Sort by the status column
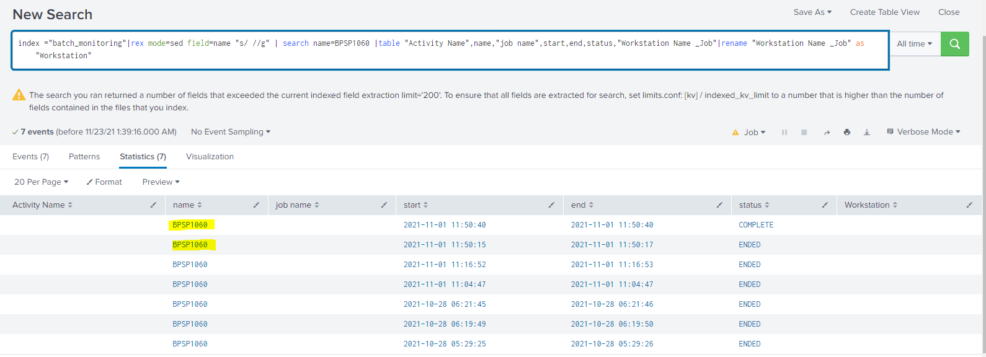The image size is (986, 357). [x=754, y=205]
